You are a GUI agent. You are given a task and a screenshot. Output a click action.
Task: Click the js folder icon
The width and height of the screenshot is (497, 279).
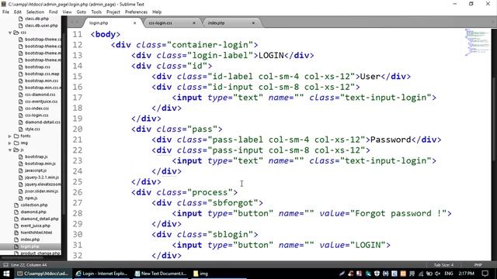16,150
